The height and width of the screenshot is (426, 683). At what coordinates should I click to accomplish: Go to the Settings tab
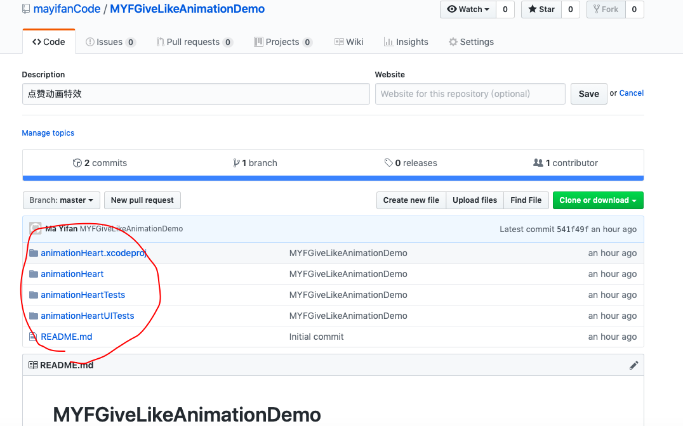click(471, 42)
